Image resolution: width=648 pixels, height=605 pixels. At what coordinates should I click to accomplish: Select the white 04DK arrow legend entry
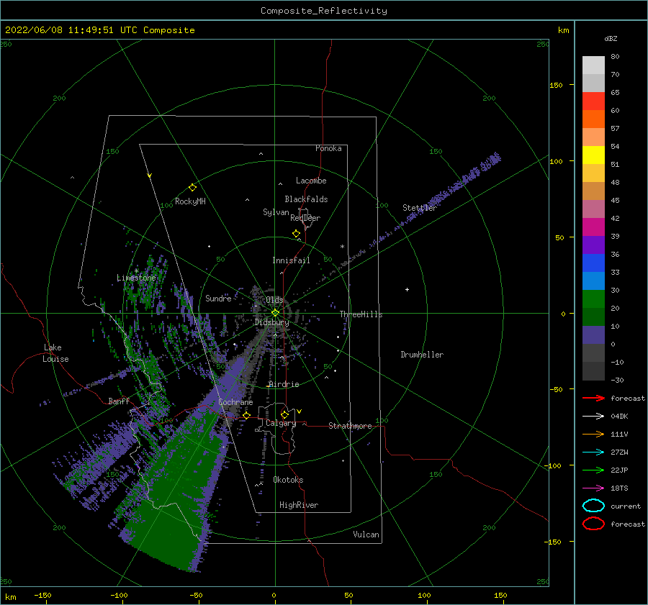593,416
